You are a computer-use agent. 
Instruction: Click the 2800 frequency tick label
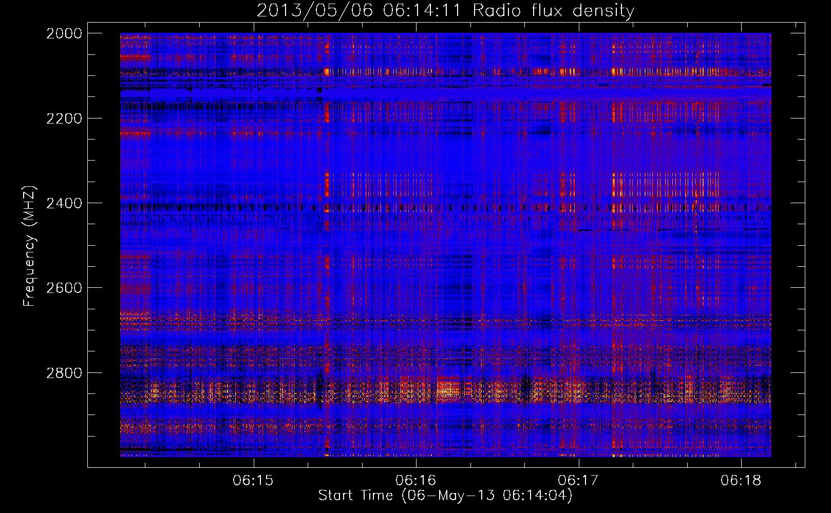click(x=64, y=373)
